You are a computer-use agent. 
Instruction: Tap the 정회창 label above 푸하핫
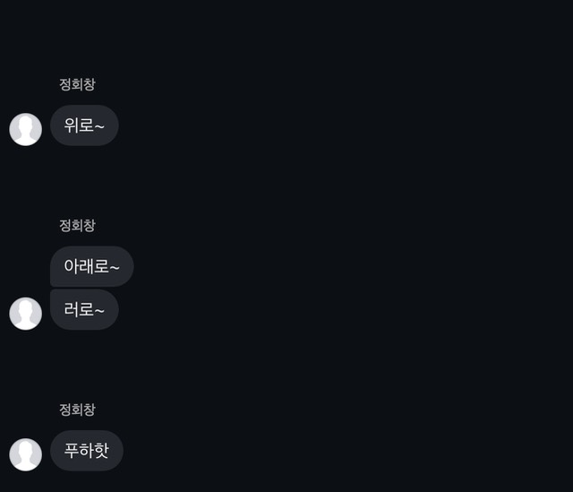(77, 410)
